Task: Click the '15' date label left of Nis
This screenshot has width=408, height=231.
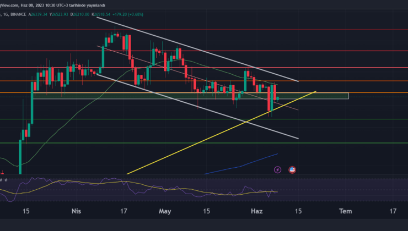Action: click(x=26, y=211)
